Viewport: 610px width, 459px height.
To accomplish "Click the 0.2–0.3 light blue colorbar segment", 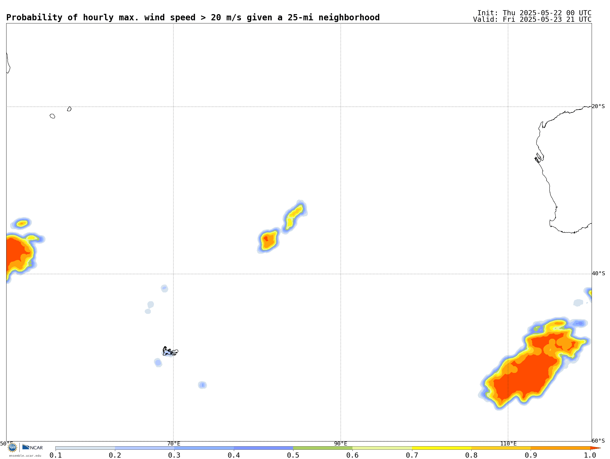I will pos(145,448).
